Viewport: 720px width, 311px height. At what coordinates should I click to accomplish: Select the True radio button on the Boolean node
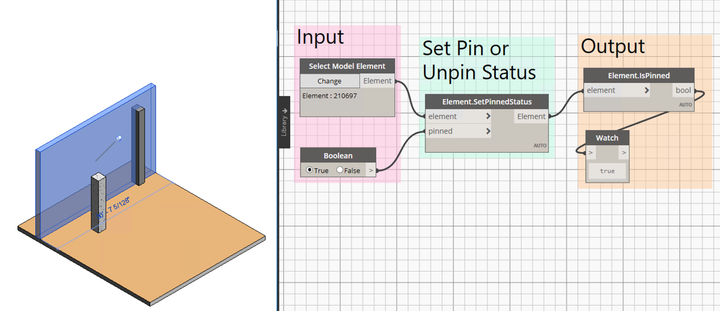coord(309,170)
